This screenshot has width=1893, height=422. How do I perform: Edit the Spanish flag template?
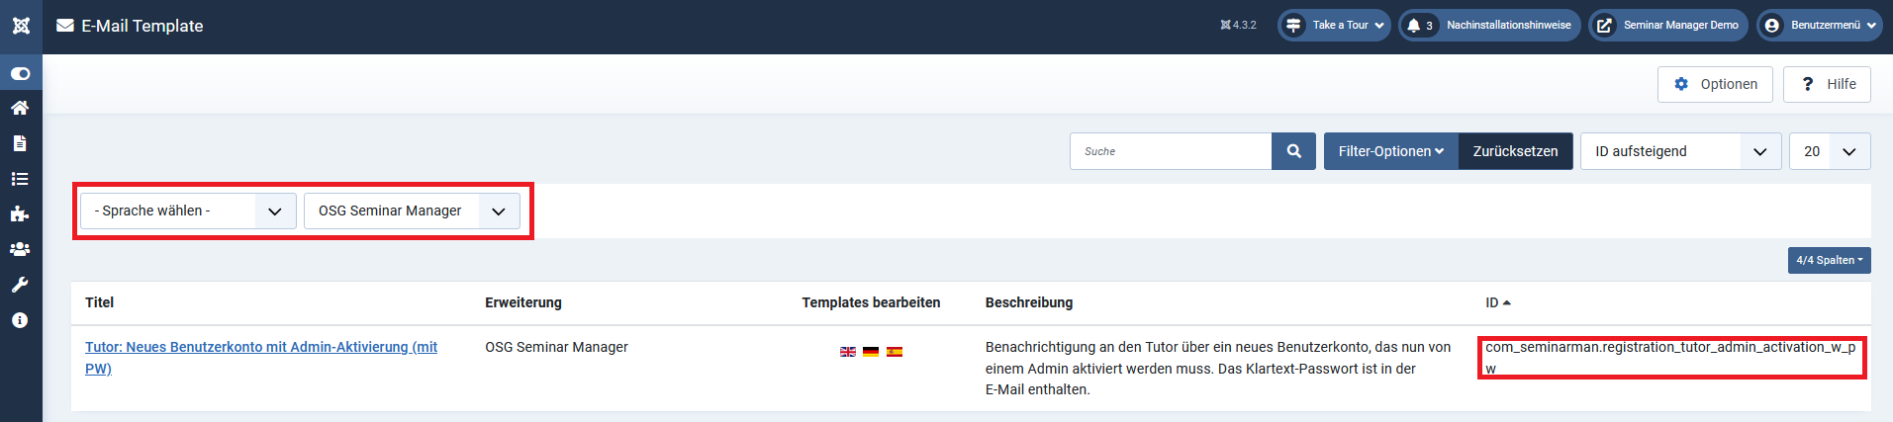coord(895,352)
